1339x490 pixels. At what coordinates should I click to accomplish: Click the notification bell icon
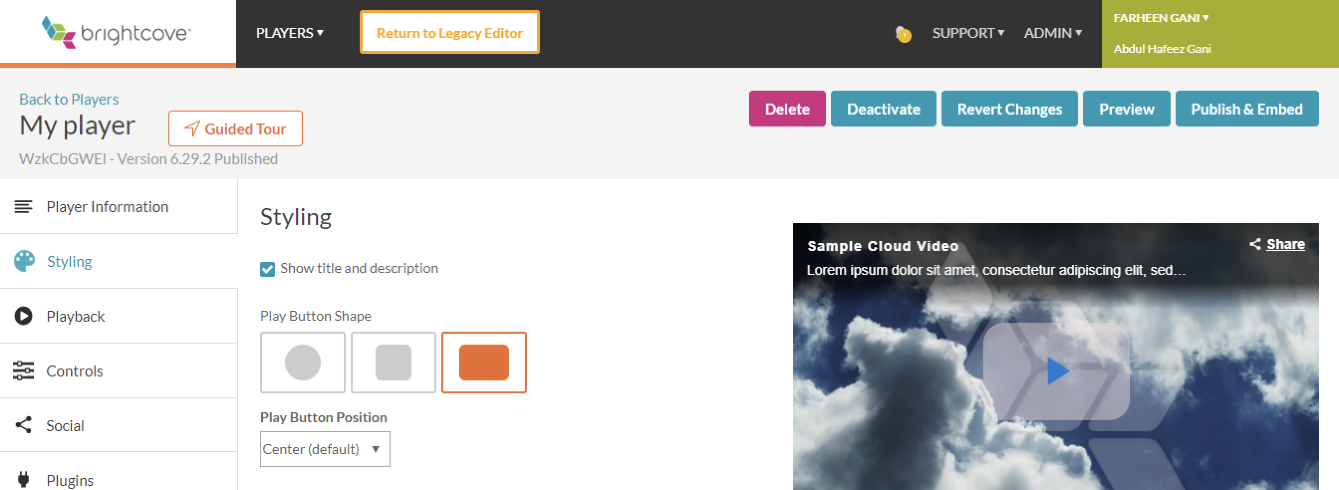click(x=903, y=34)
